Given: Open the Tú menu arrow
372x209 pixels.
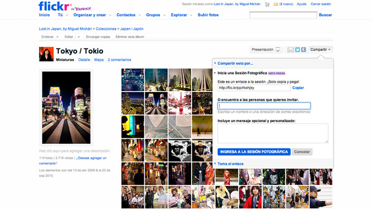Looking at the screenshot, I should [x=67, y=15].
